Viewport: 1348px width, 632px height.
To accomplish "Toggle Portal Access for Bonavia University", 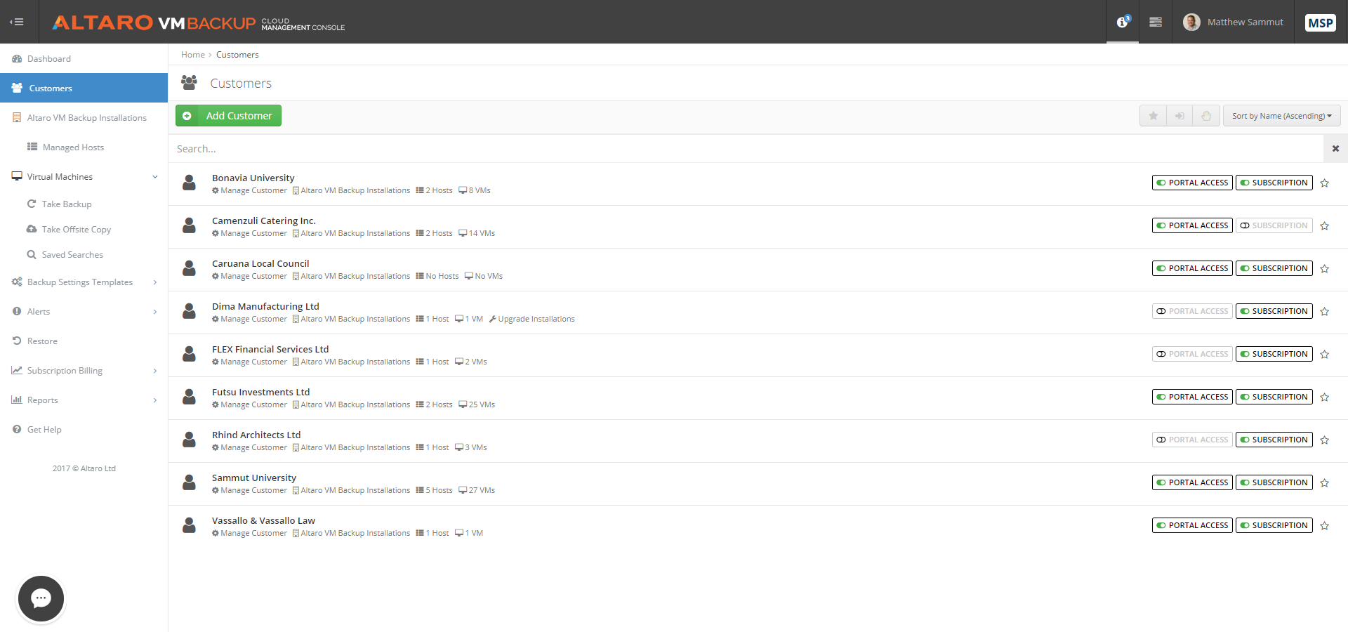I will [x=1192, y=183].
